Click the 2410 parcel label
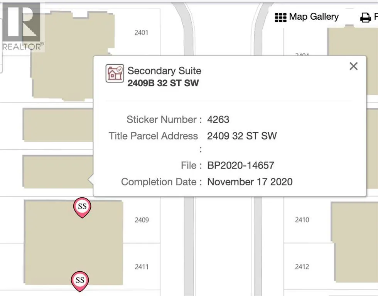The width and height of the screenshot is (378, 296). (302, 220)
